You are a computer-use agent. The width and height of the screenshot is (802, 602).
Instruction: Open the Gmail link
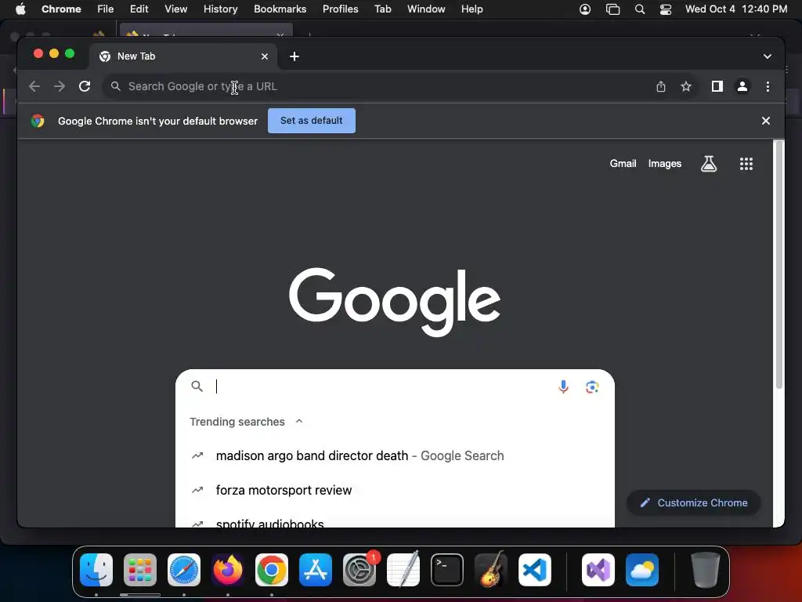tap(623, 164)
